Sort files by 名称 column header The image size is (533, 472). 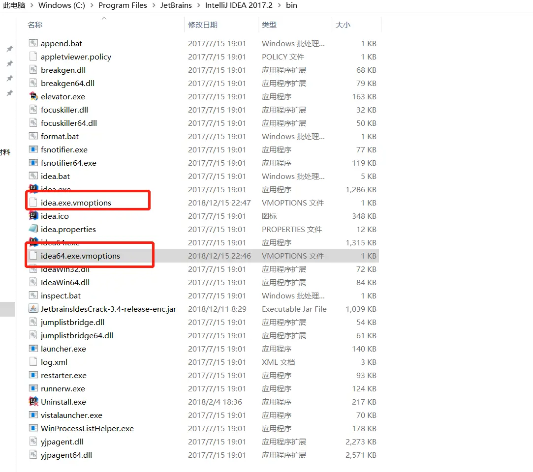(34, 25)
